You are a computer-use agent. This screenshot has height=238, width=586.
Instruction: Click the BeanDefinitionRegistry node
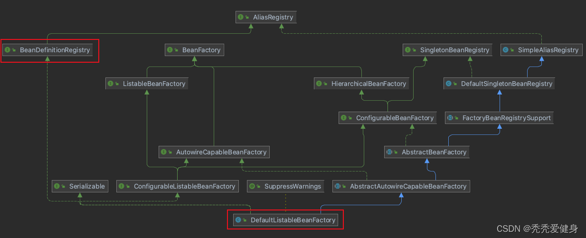click(x=47, y=50)
